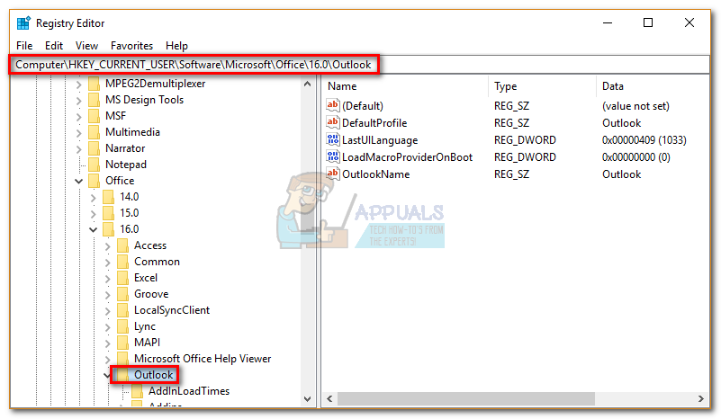Viewport: 721px width, 419px height.
Task: Click the Groove folder icon
Action: [122, 294]
